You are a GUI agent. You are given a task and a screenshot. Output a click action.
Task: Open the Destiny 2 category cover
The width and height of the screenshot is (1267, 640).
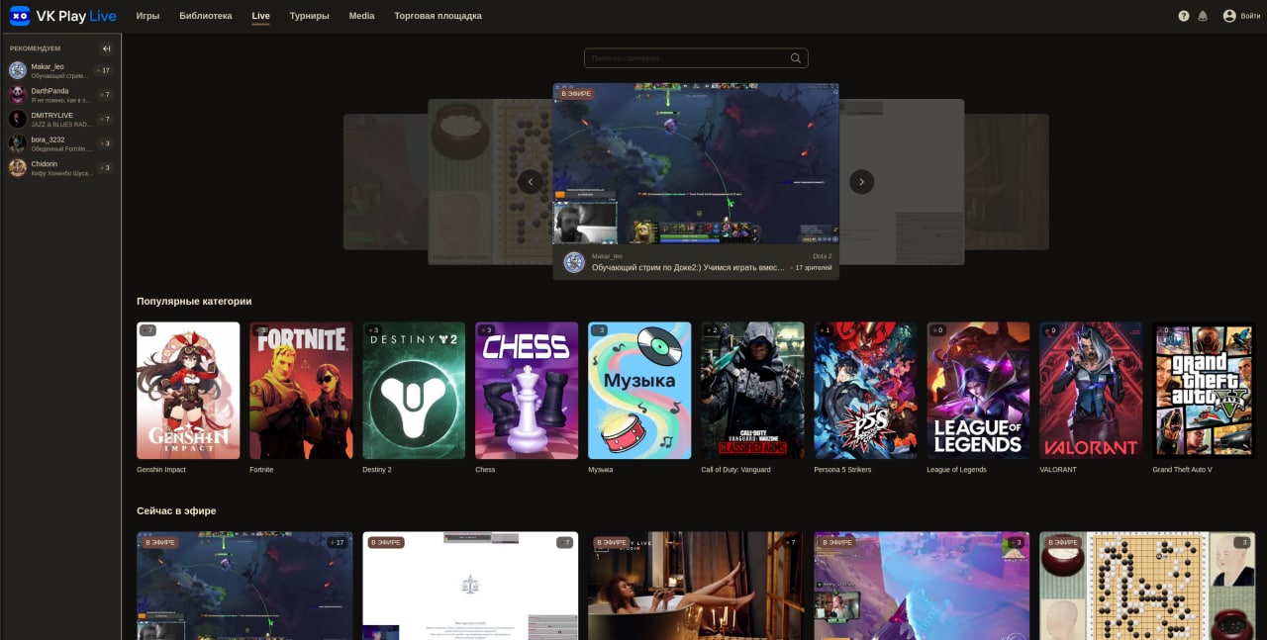pos(414,390)
